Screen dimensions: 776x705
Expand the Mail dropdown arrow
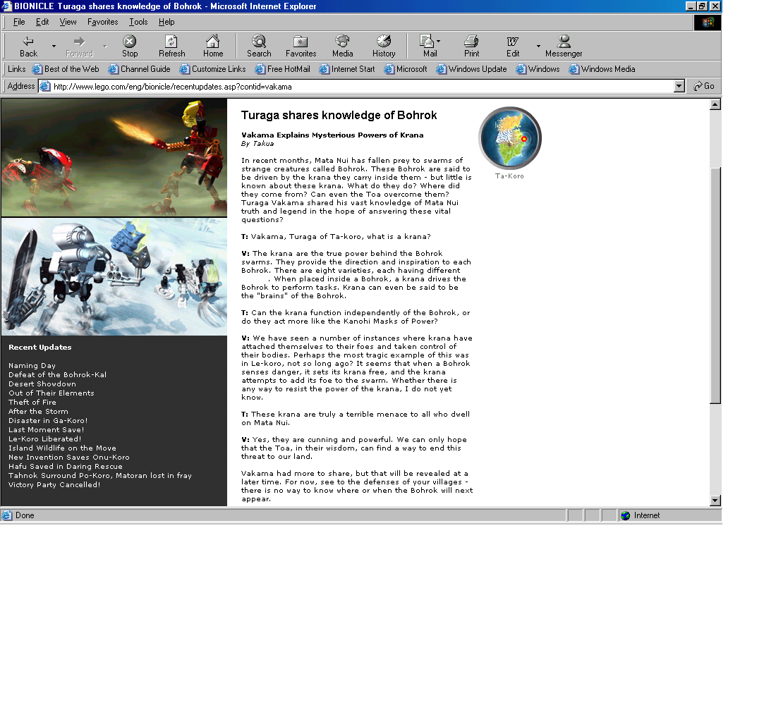(439, 42)
